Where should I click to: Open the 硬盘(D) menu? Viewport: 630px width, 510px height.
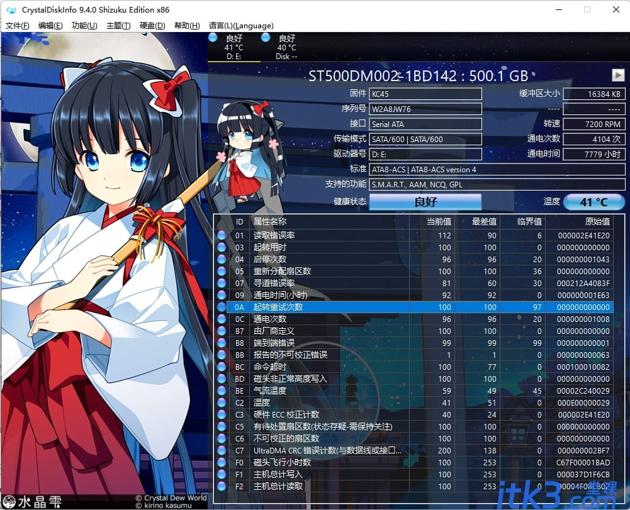(x=152, y=26)
